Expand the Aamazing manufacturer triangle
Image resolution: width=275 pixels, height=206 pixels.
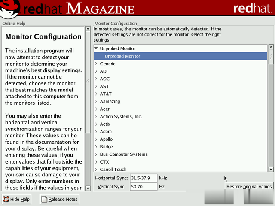pos(96,101)
